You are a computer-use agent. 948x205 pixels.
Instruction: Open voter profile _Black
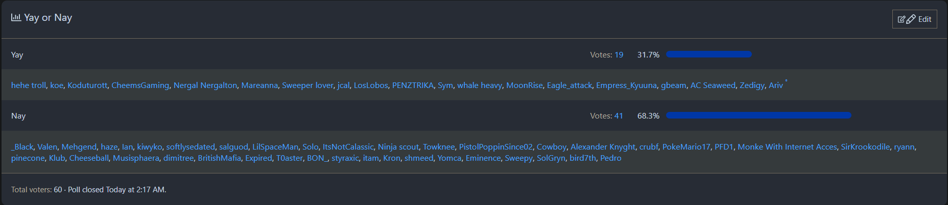coord(22,147)
